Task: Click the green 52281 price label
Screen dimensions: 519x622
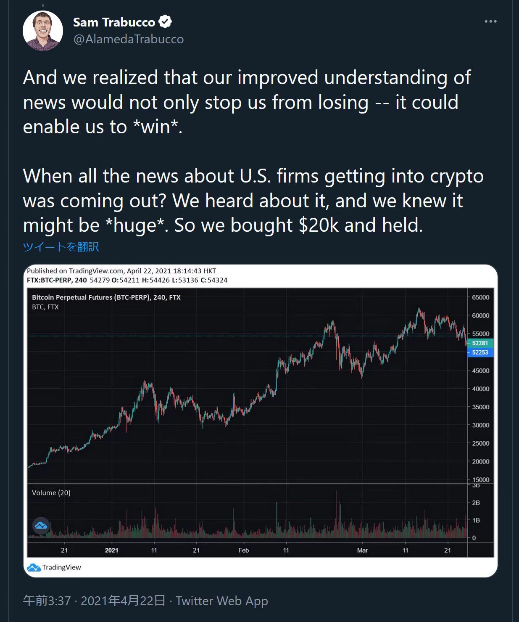Action: point(480,343)
